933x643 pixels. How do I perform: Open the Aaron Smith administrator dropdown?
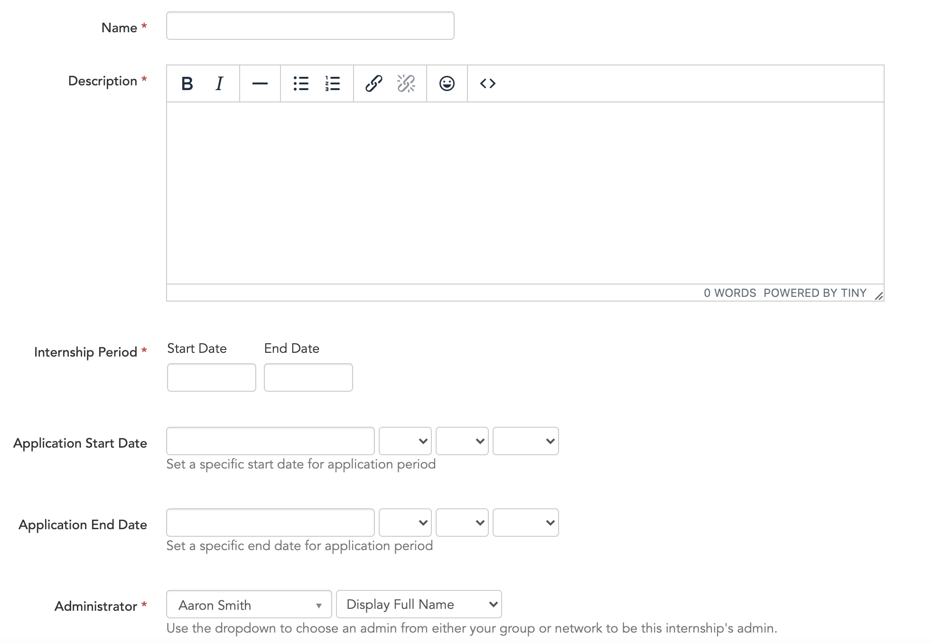point(249,604)
